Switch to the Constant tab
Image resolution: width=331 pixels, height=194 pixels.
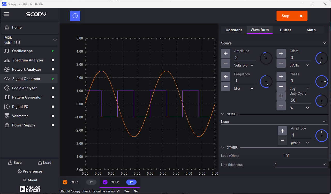click(234, 30)
